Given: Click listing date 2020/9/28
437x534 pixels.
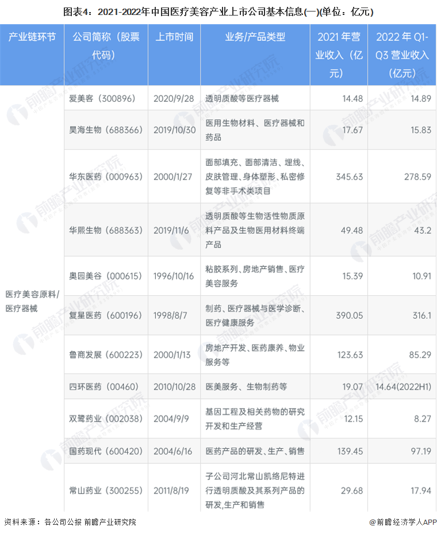Looking at the screenshot, I should [174, 98].
